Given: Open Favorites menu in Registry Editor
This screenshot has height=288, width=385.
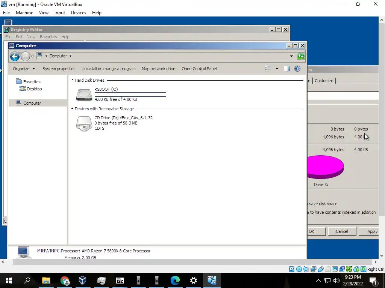Looking at the screenshot, I should (49, 37).
